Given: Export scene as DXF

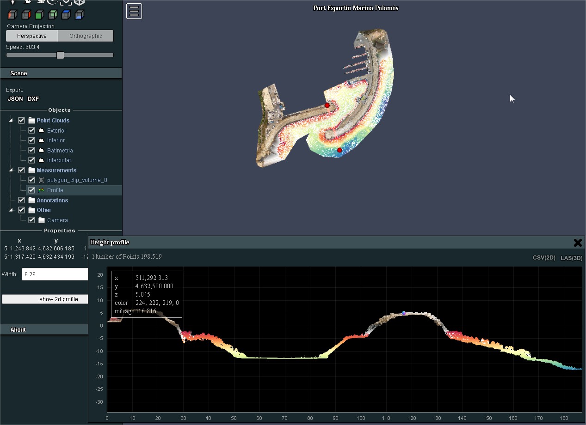Looking at the screenshot, I should tap(33, 99).
